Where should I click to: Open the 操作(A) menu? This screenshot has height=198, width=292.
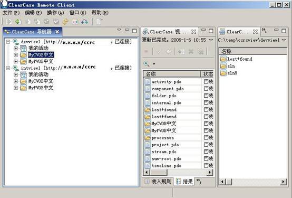(x=55, y=13)
